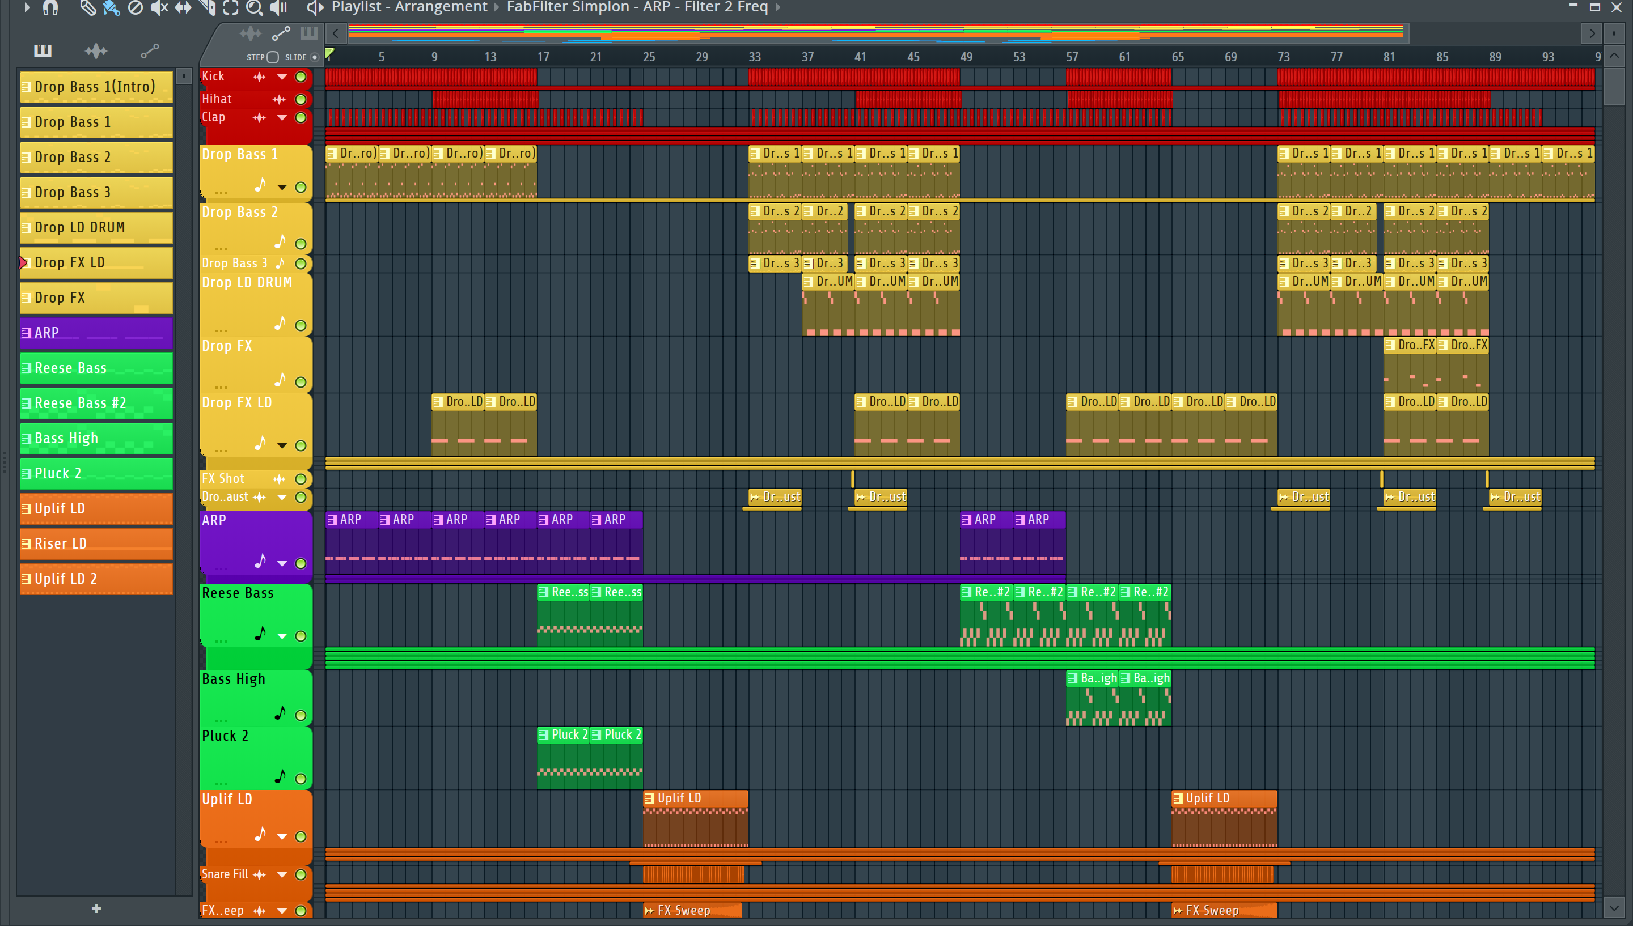Open the Uplif LD track dropdown arrow
The height and width of the screenshot is (926, 1633).
[282, 837]
